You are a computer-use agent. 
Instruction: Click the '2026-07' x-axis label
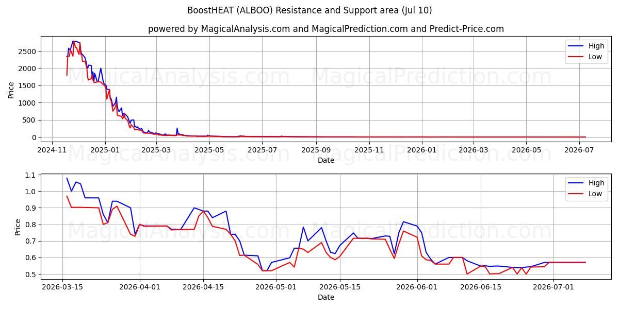578,150
